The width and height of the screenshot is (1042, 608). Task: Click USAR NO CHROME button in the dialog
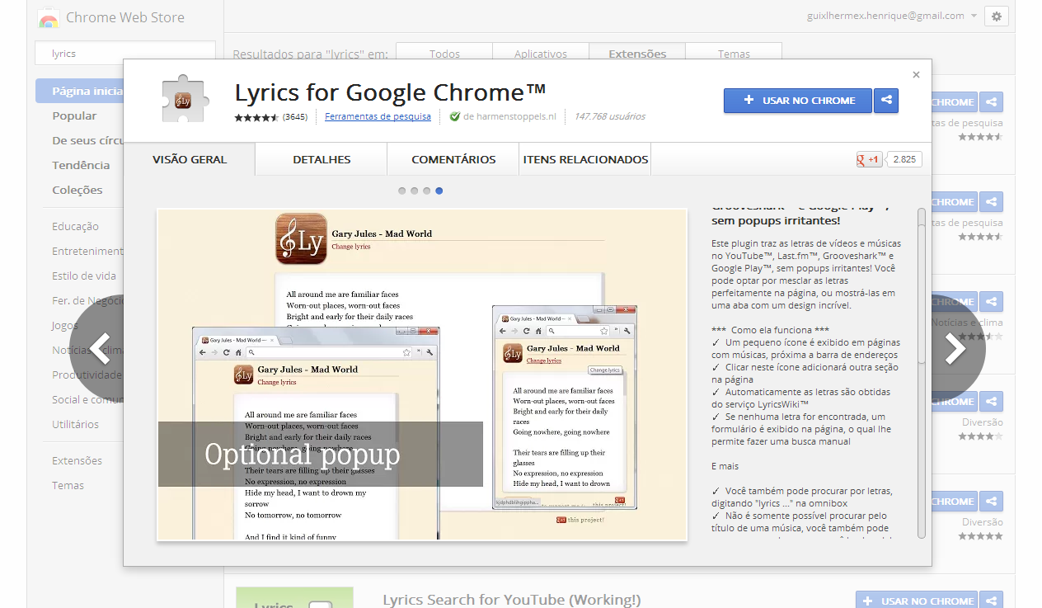[798, 101]
